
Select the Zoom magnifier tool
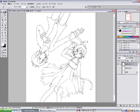(5, 41)
